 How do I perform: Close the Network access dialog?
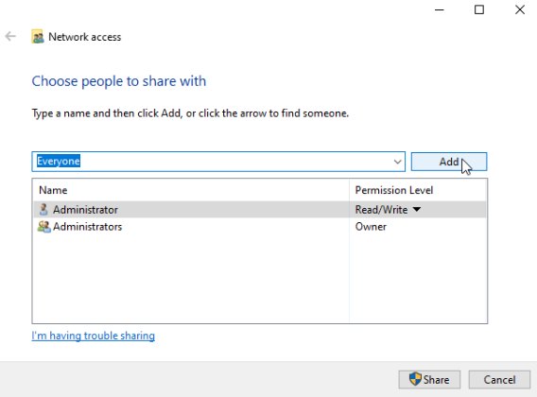coord(520,10)
